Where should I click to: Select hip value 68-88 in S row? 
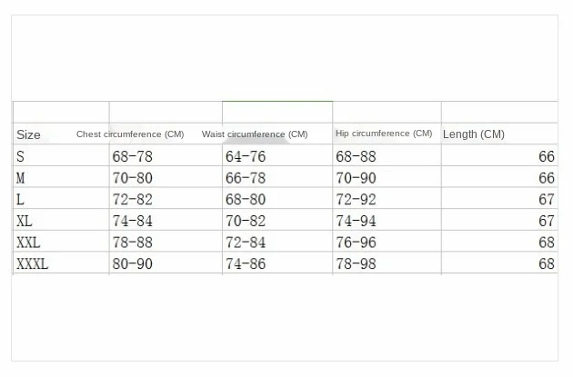pyautogui.click(x=356, y=156)
